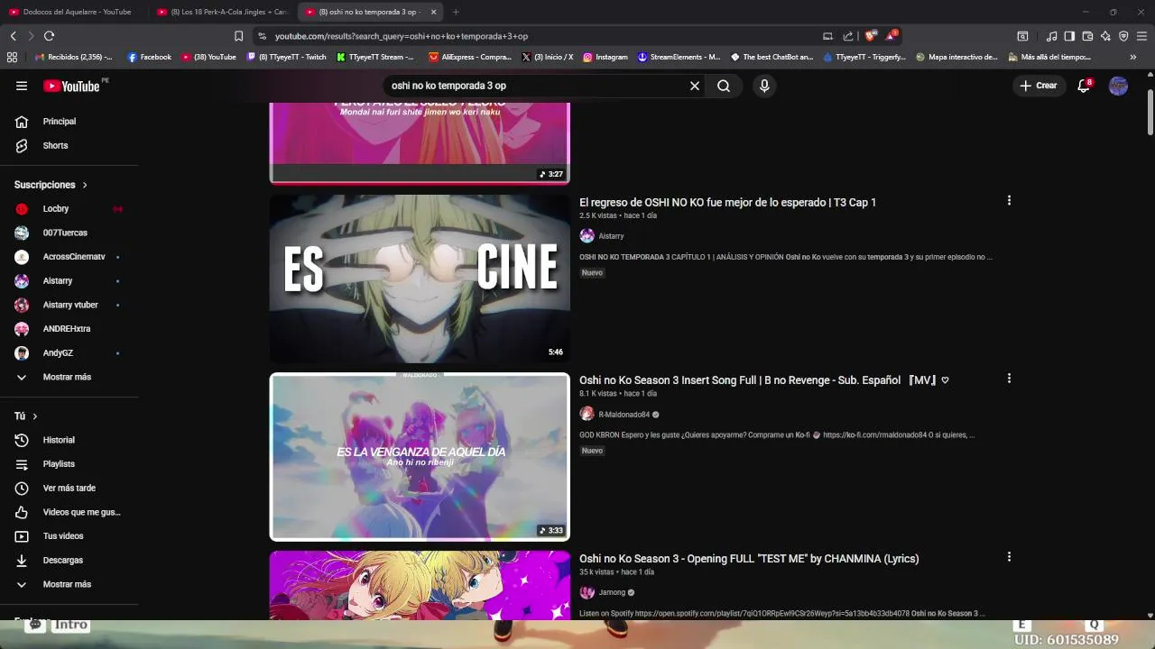Viewport: 1155px width, 649px height.
Task: Expand the Tú section chevron
Action: click(35, 416)
